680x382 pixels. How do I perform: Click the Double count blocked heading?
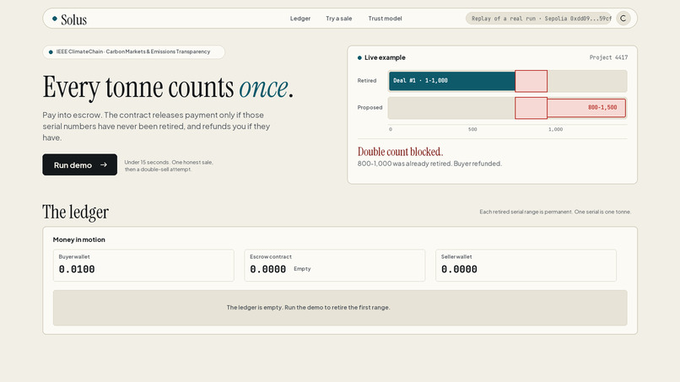coord(400,152)
